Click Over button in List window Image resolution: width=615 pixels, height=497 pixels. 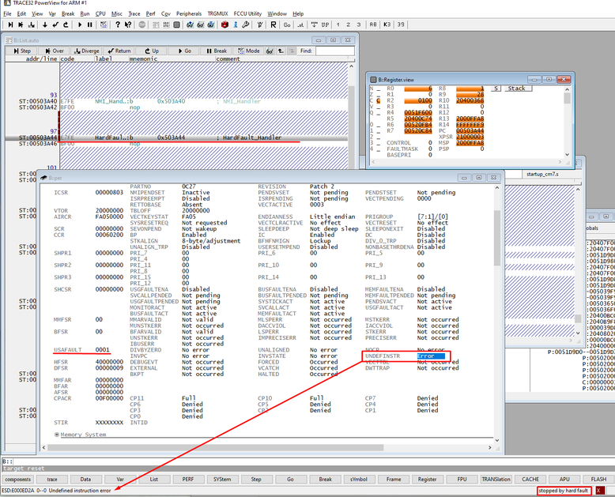(x=54, y=51)
